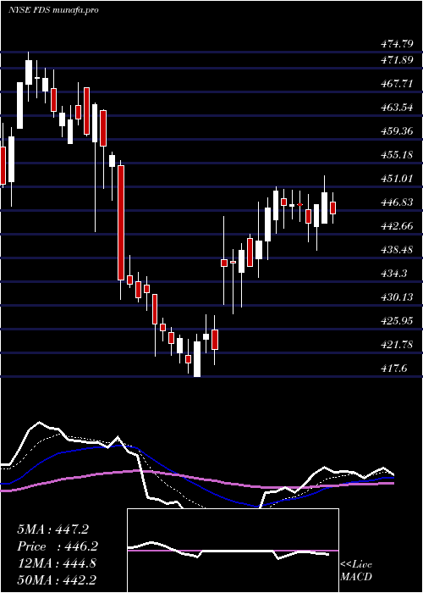This screenshot has width=423, height=593.
Task: Click the <<Live MACD label
Action: (x=356, y=571)
